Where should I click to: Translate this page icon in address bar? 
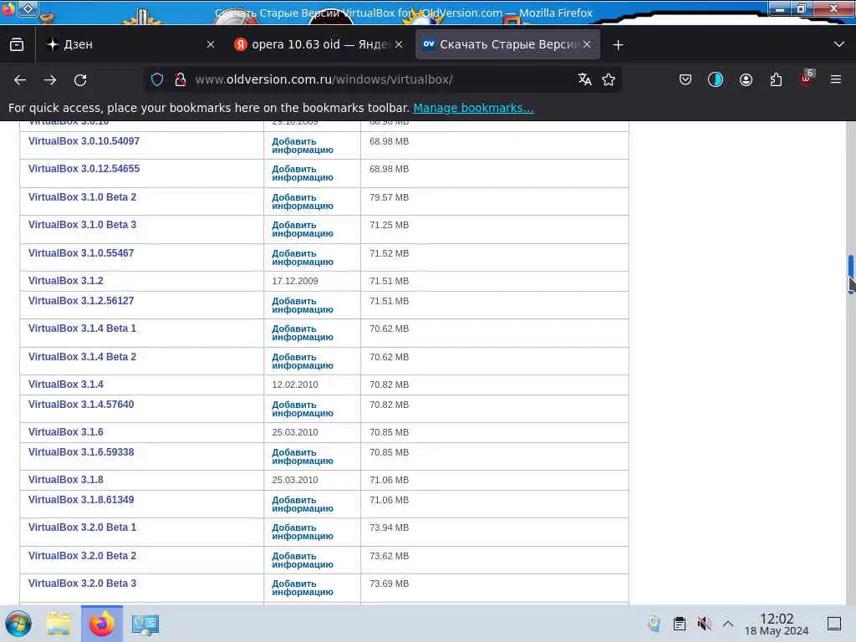584,79
